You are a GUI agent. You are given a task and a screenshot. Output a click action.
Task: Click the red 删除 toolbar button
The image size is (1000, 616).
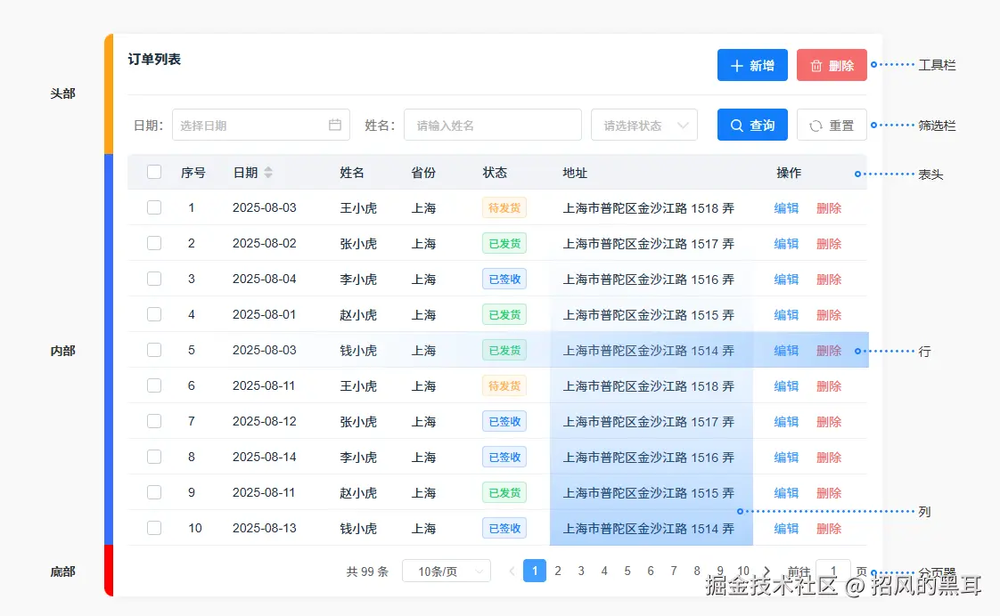coord(832,65)
